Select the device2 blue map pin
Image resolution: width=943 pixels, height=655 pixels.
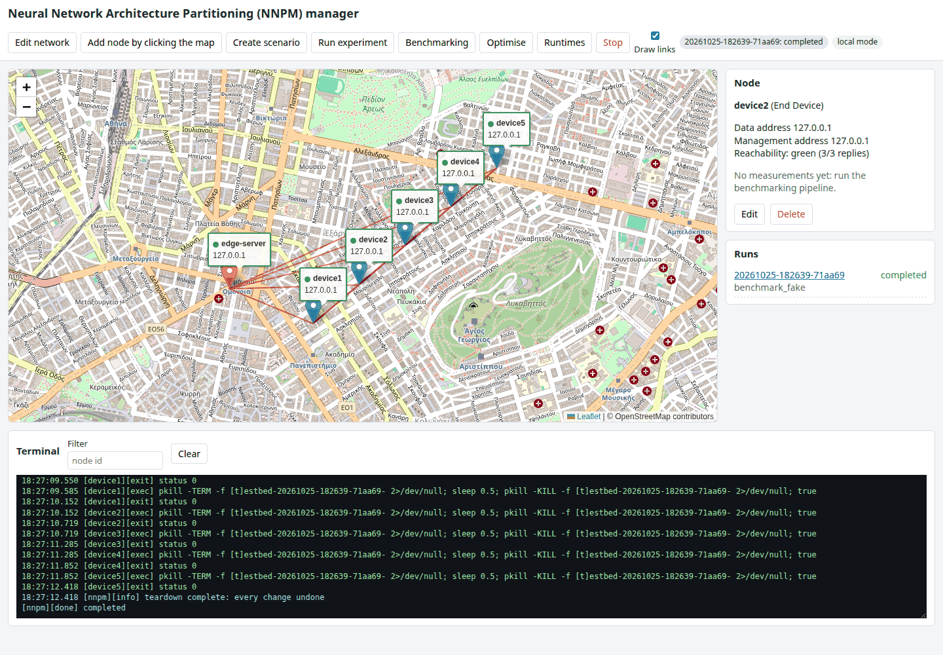coord(359,272)
